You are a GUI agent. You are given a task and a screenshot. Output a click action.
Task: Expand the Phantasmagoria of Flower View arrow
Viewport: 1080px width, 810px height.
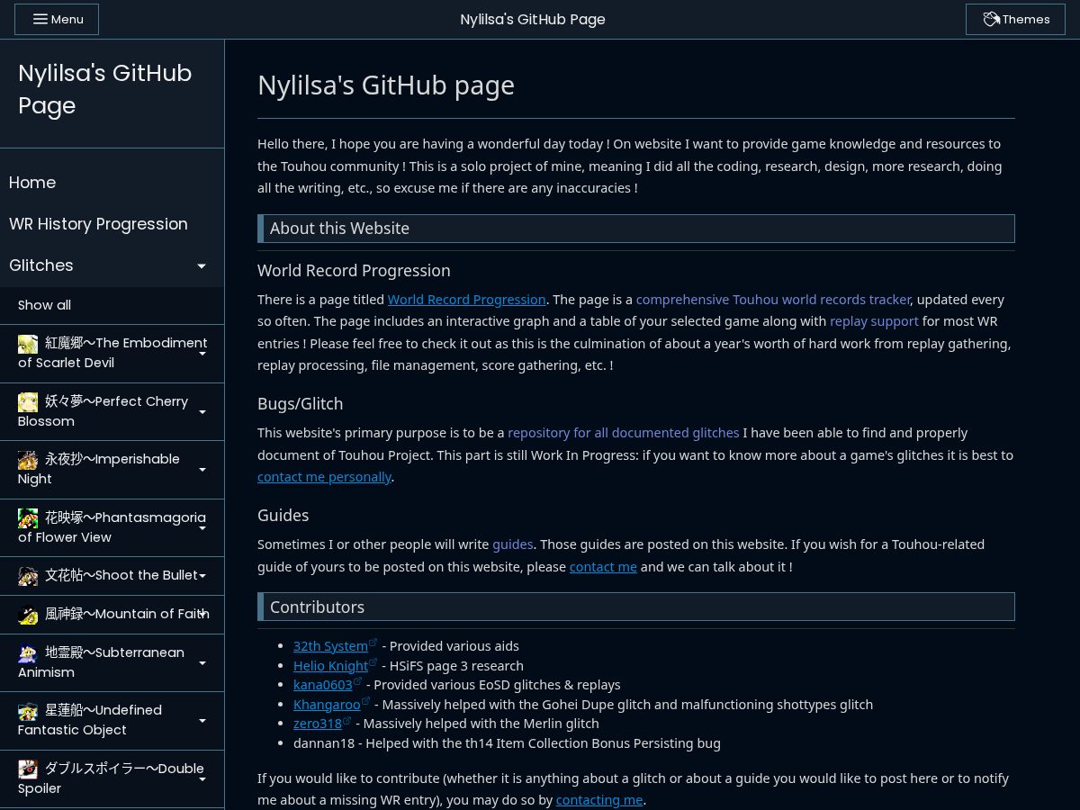click(x=202, y=528)
